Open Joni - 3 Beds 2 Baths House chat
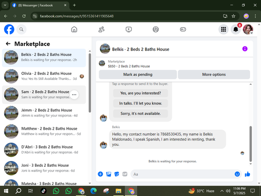This screenshot has height=196, width=261. 44,168
